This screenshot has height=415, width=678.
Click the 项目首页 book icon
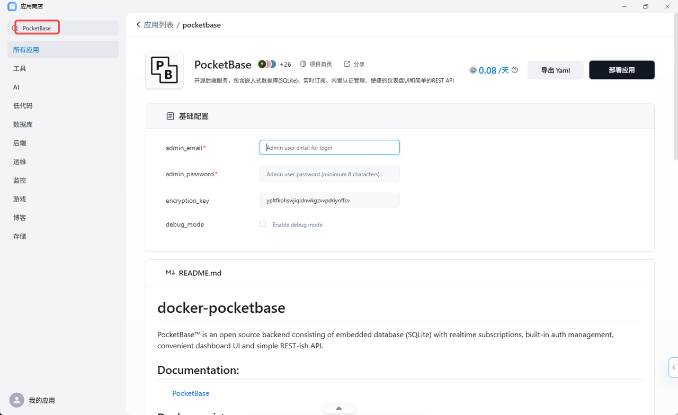(x=303, y=64)
